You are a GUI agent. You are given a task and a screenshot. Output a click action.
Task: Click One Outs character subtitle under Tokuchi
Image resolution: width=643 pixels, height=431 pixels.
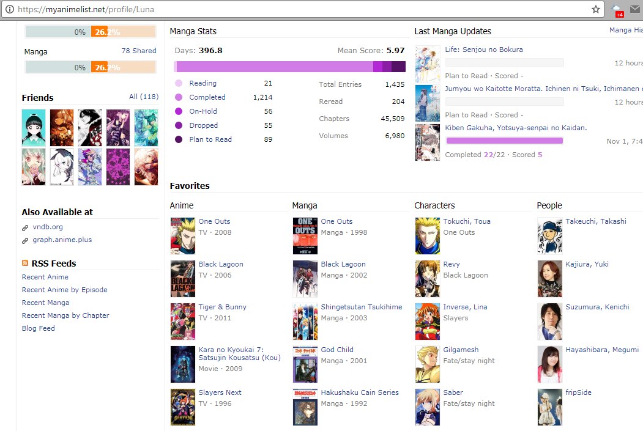click(459, 232)
